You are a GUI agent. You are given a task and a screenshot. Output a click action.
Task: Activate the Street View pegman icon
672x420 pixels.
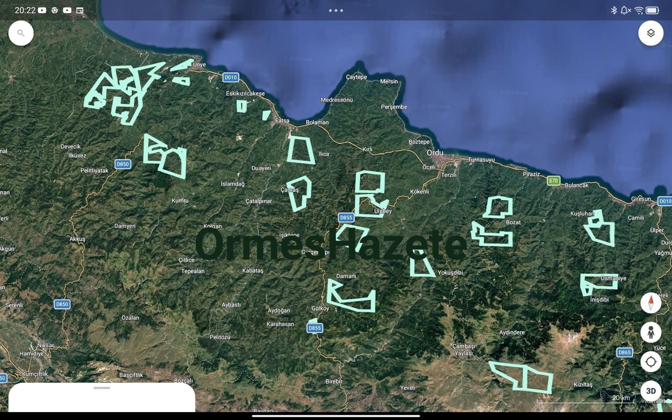coord(651,332)
